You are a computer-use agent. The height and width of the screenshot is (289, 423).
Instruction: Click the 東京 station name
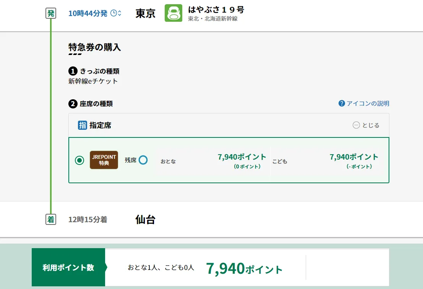click(146, 13)
